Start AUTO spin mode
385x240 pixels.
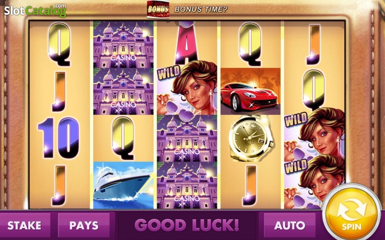click(x=289, y=225)
